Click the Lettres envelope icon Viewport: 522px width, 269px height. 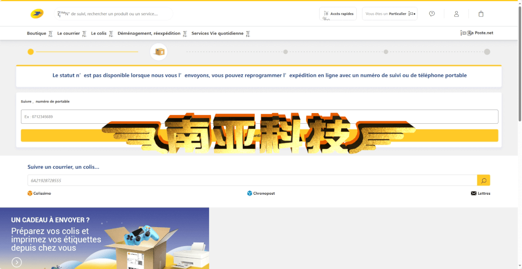click(x=474, y=194)
